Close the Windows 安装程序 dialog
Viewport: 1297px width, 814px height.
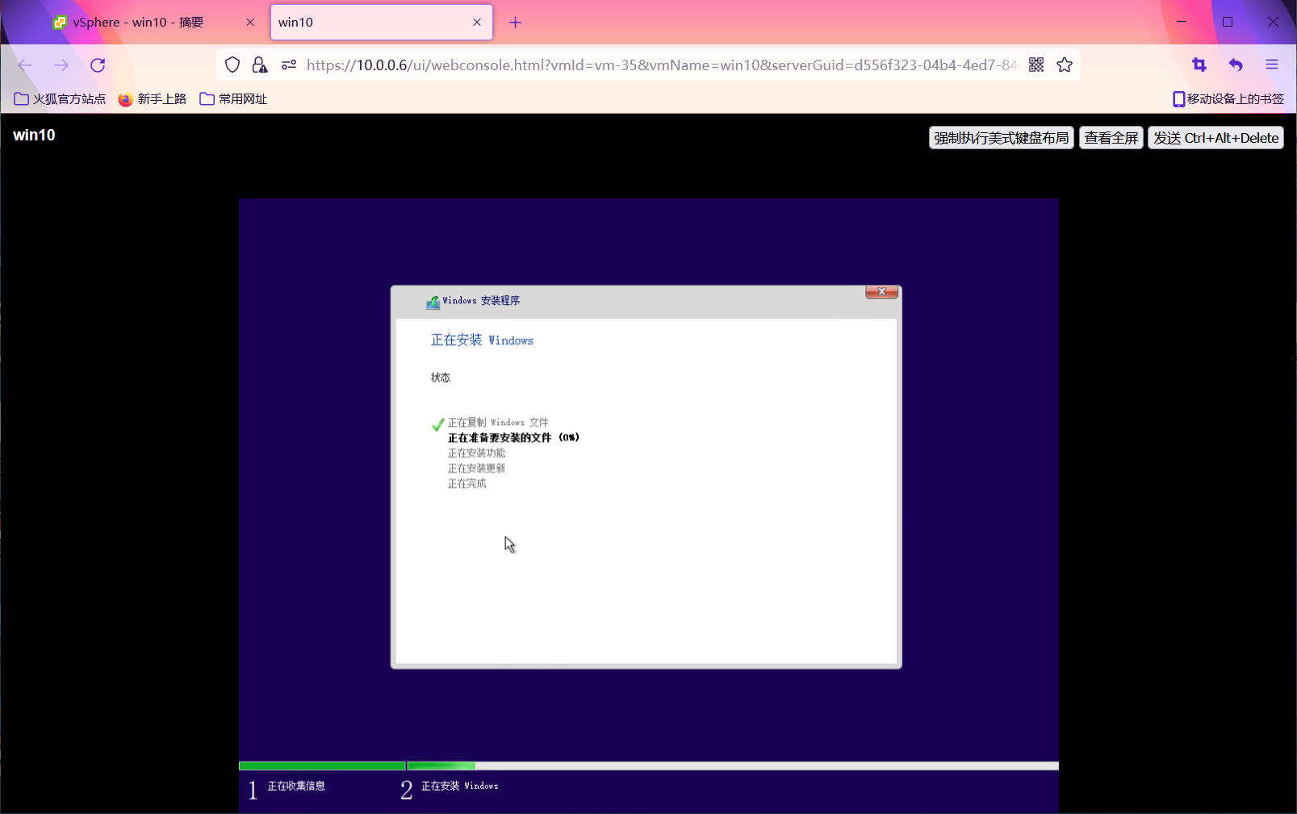coord(881,291)
